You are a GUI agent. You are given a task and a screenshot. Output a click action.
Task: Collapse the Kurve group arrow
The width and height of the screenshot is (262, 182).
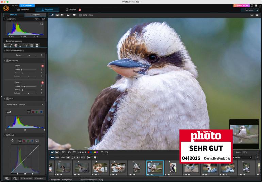(5, 135)
